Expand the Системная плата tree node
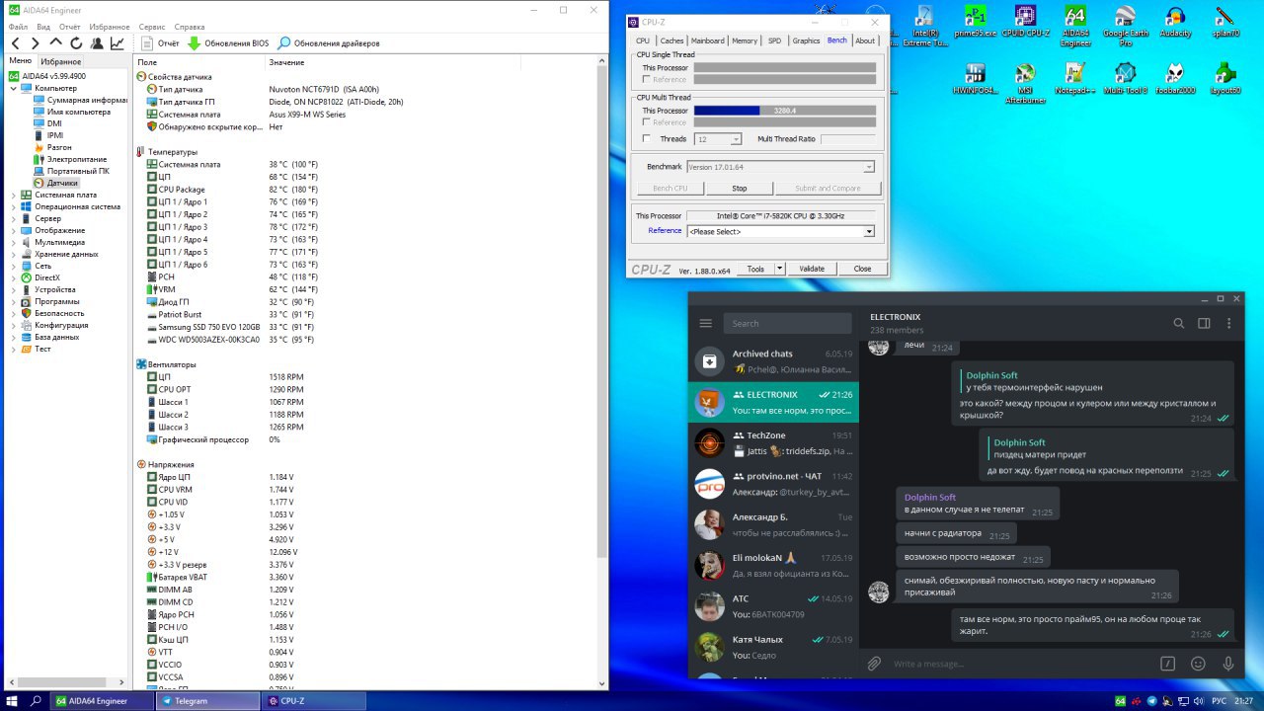1264x711 pixels. tap(14, 195)
